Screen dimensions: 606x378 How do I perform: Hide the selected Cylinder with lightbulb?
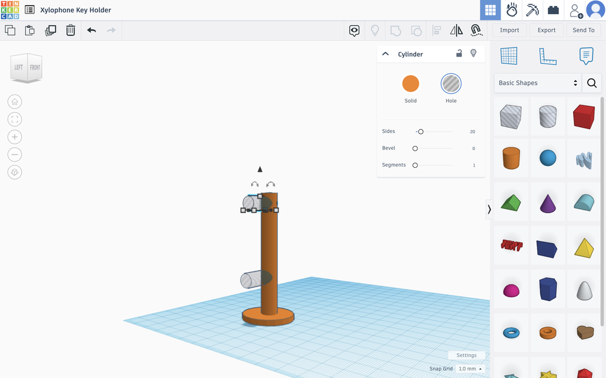(473, 53)
